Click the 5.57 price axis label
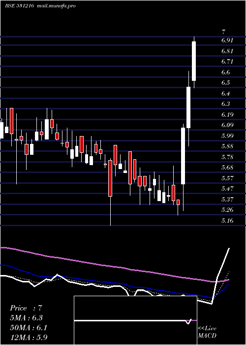246x345 pixels. 227,178
